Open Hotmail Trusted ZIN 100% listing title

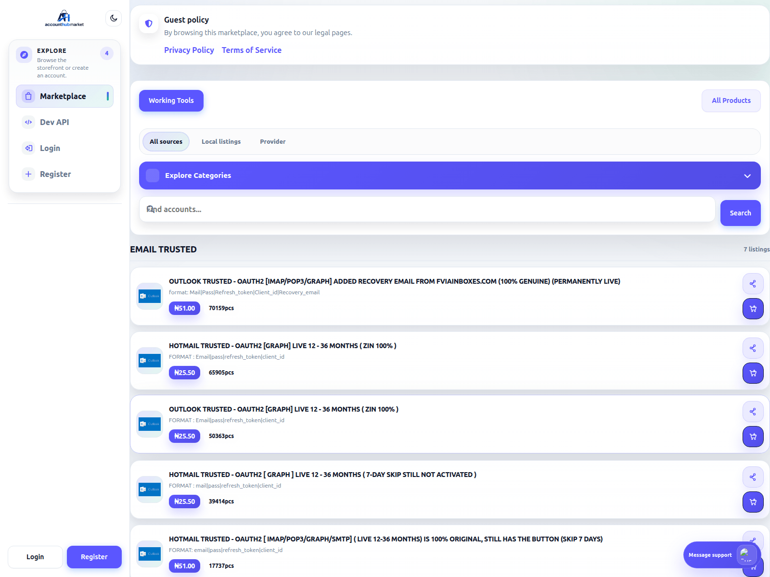(282, 346)
